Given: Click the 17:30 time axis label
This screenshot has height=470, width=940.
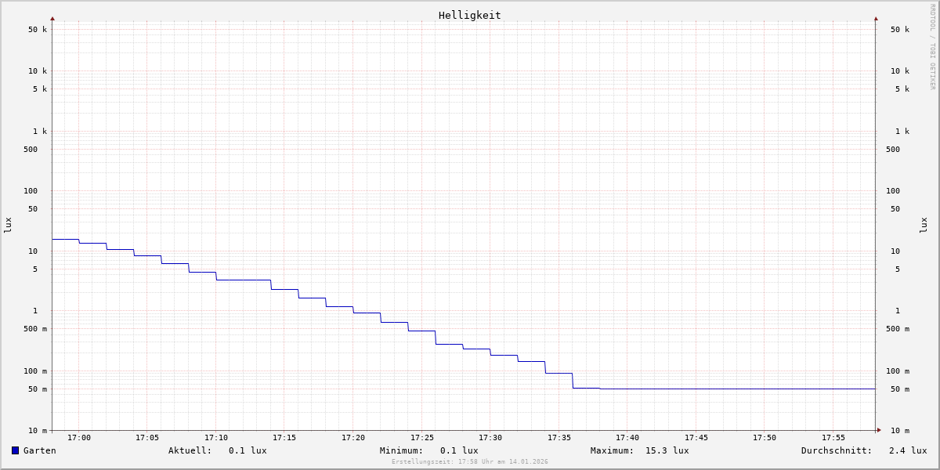Looking at the screenshot, I should 490,438.
